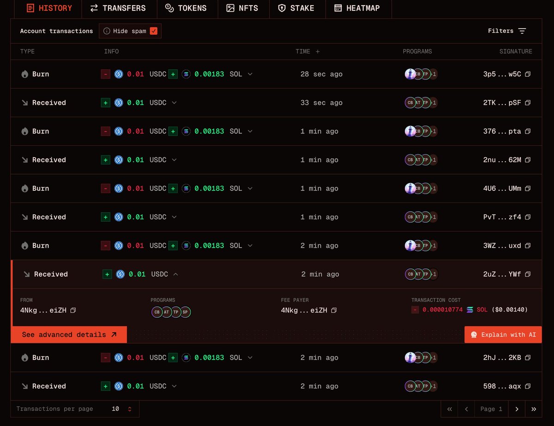Click the Hide spam info icon

107,31
